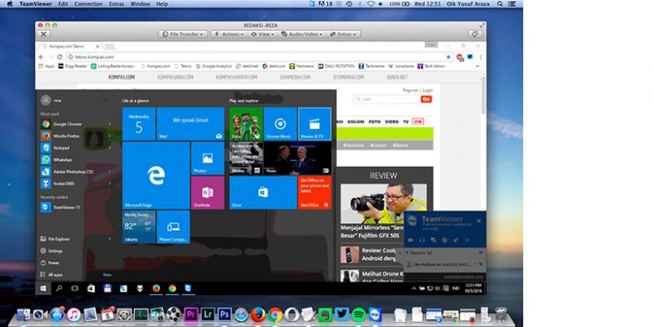This screenshot has width=654, height=327.
Task: Open taskbar search magnifier icon
Action: [x=59, y=288]
